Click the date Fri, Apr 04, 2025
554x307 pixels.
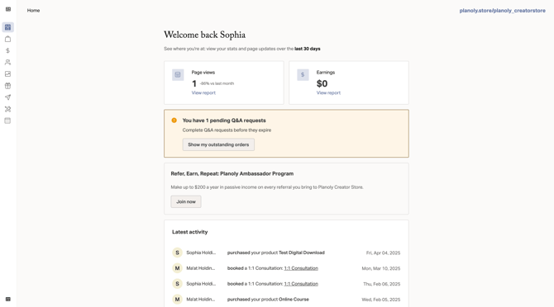[x=383, y=253]
